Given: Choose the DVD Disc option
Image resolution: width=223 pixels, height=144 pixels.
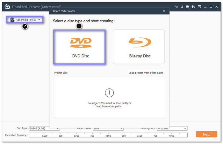Looking at the screenshot, I should pyautogui.click(x=79, y=47).
